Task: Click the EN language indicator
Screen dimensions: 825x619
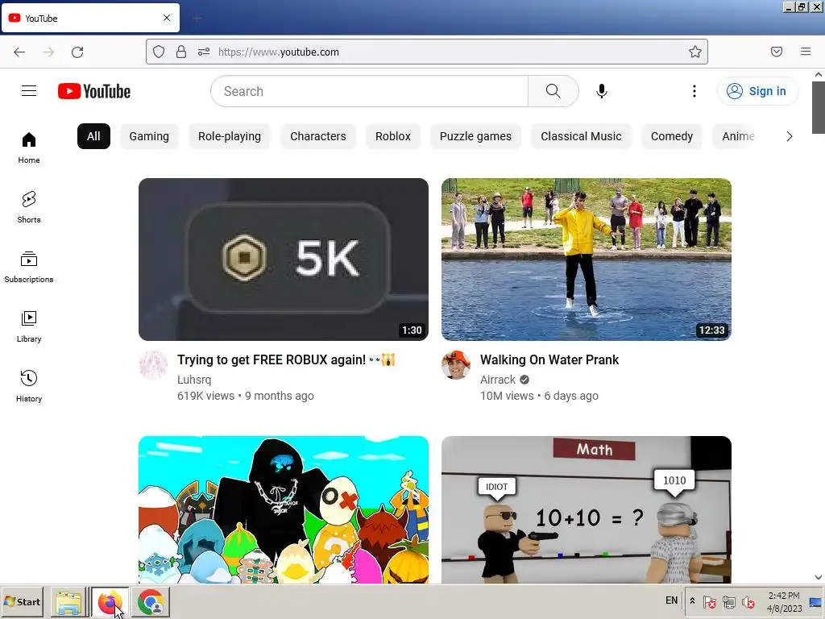Action: coord(671,600)
